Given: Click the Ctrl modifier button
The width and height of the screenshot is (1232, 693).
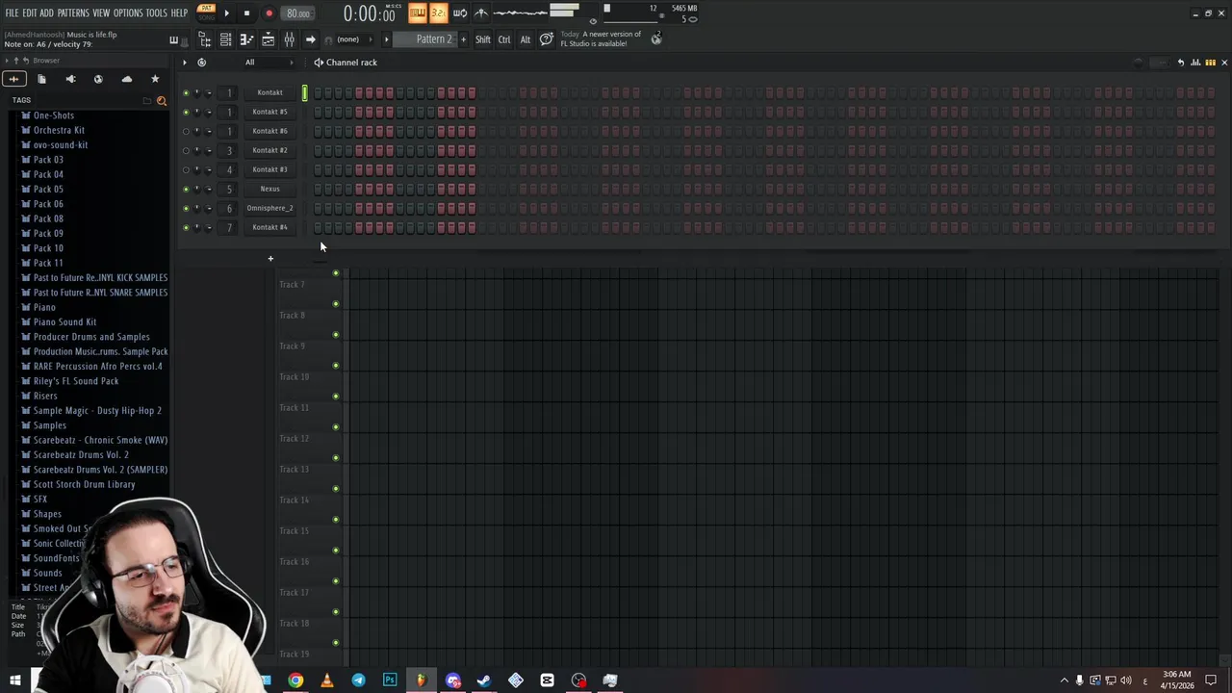Looking at the screenshot, I should point(504,39).
